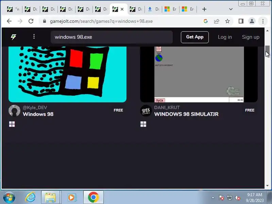Click the page scrollbar thumb

coord(267,51)
